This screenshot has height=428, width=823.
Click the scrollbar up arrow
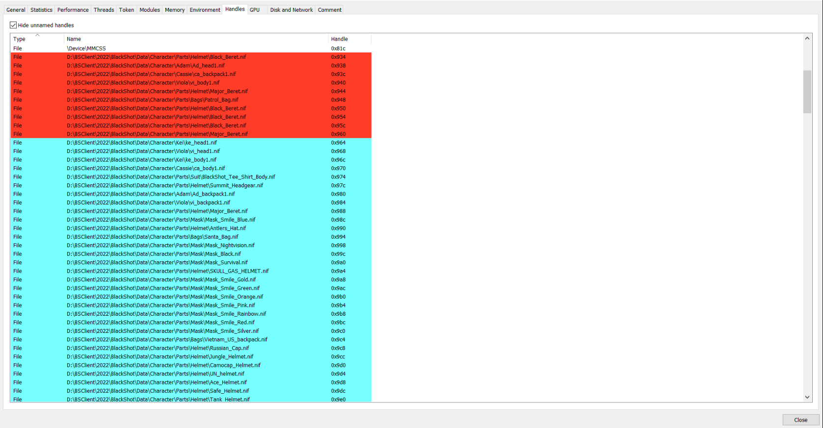click(x=807, y=38)
